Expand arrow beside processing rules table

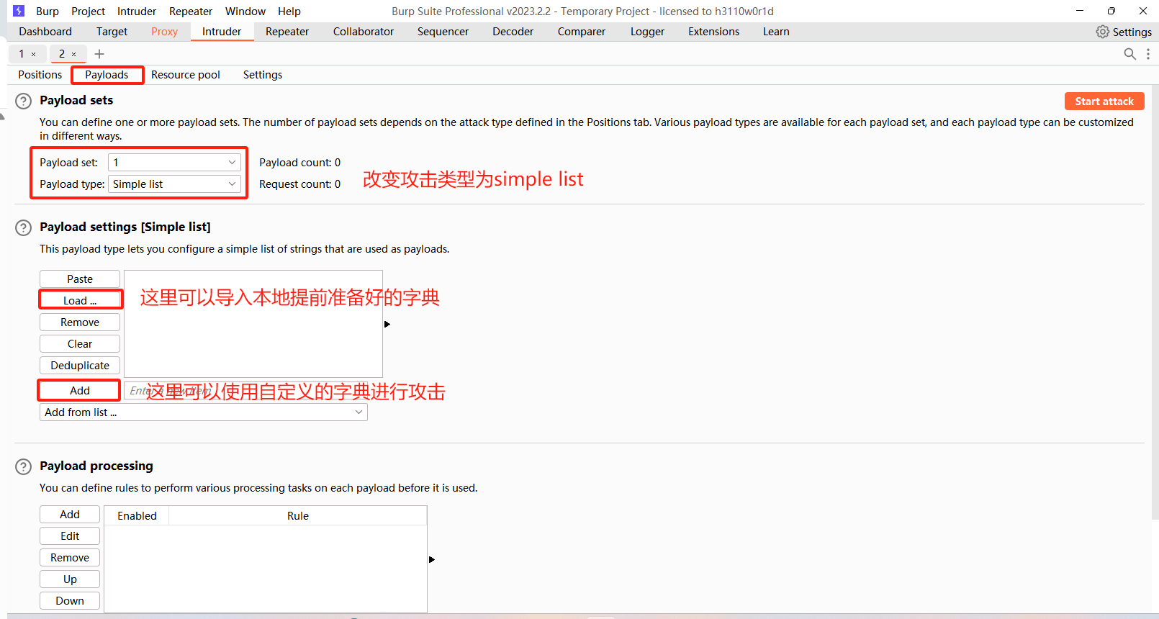click(x=432, y=559)
